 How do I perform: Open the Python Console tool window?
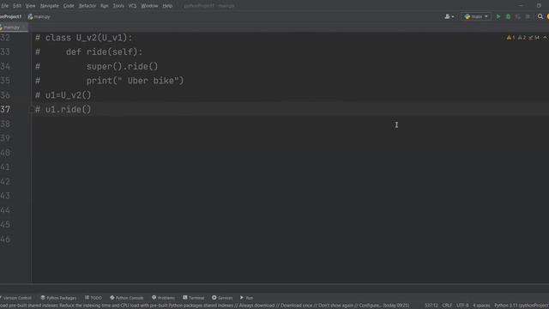click(127, 298)
